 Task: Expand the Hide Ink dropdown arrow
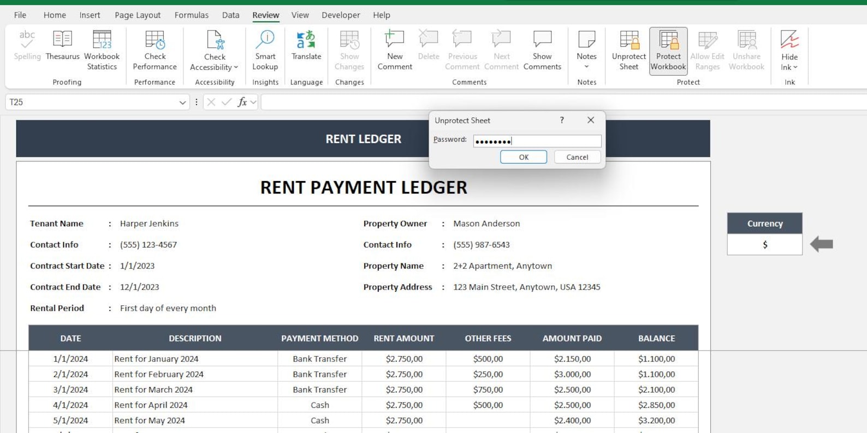click(795, 68)
